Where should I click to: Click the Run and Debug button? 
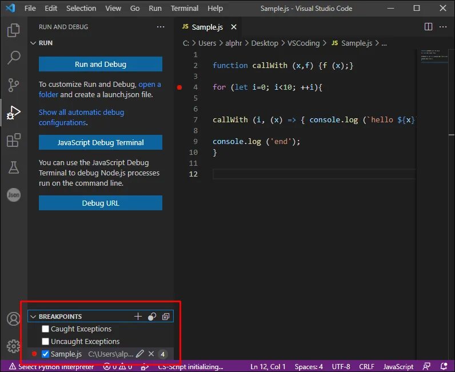click(x=101, y=64)
